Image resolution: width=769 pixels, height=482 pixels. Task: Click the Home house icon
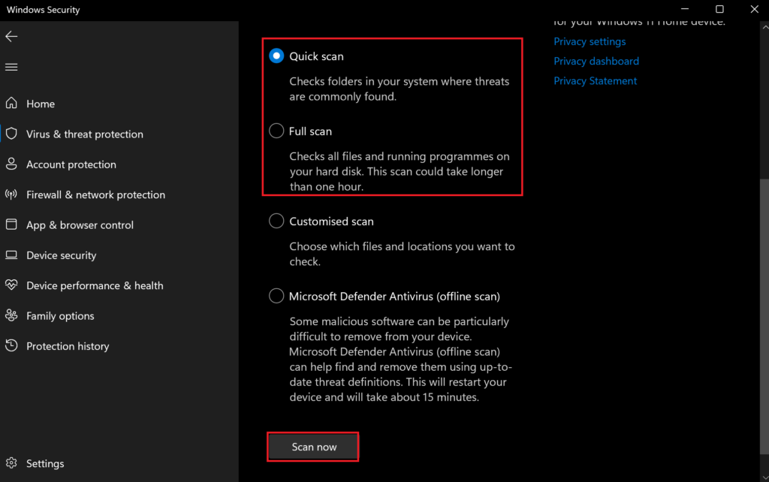click(11, 104)
